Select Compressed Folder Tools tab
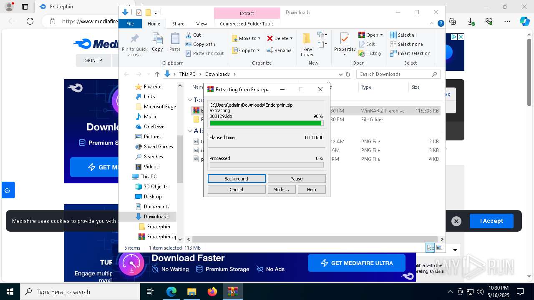This screenshot has width=534, height=300. pos(247,24)
